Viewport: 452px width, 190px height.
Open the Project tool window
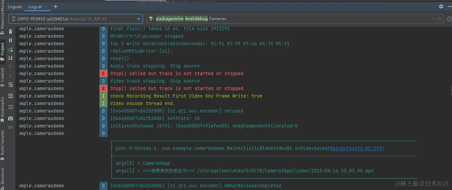point(3,52)
